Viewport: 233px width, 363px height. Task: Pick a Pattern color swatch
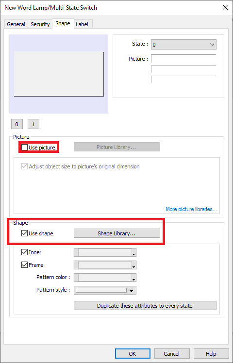pos(105,277)
